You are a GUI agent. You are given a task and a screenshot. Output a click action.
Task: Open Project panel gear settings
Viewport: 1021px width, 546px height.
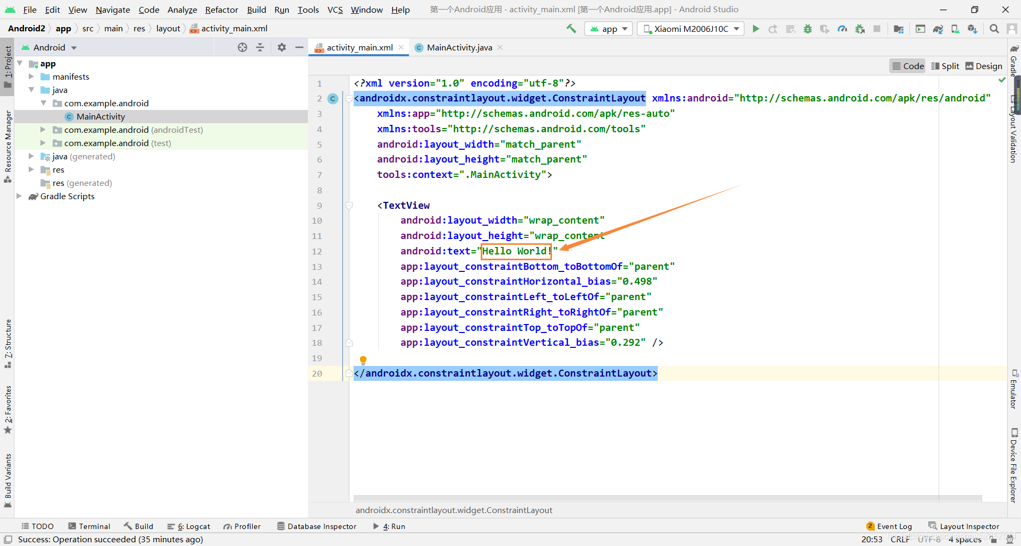[x=282, y=47]
